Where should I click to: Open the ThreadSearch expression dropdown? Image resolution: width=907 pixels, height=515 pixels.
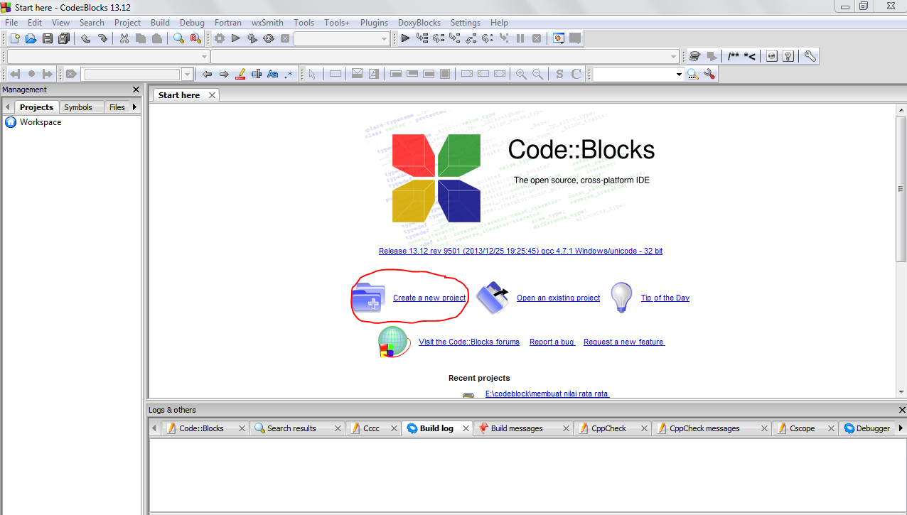pyautogui.click(x=679, y=74)
